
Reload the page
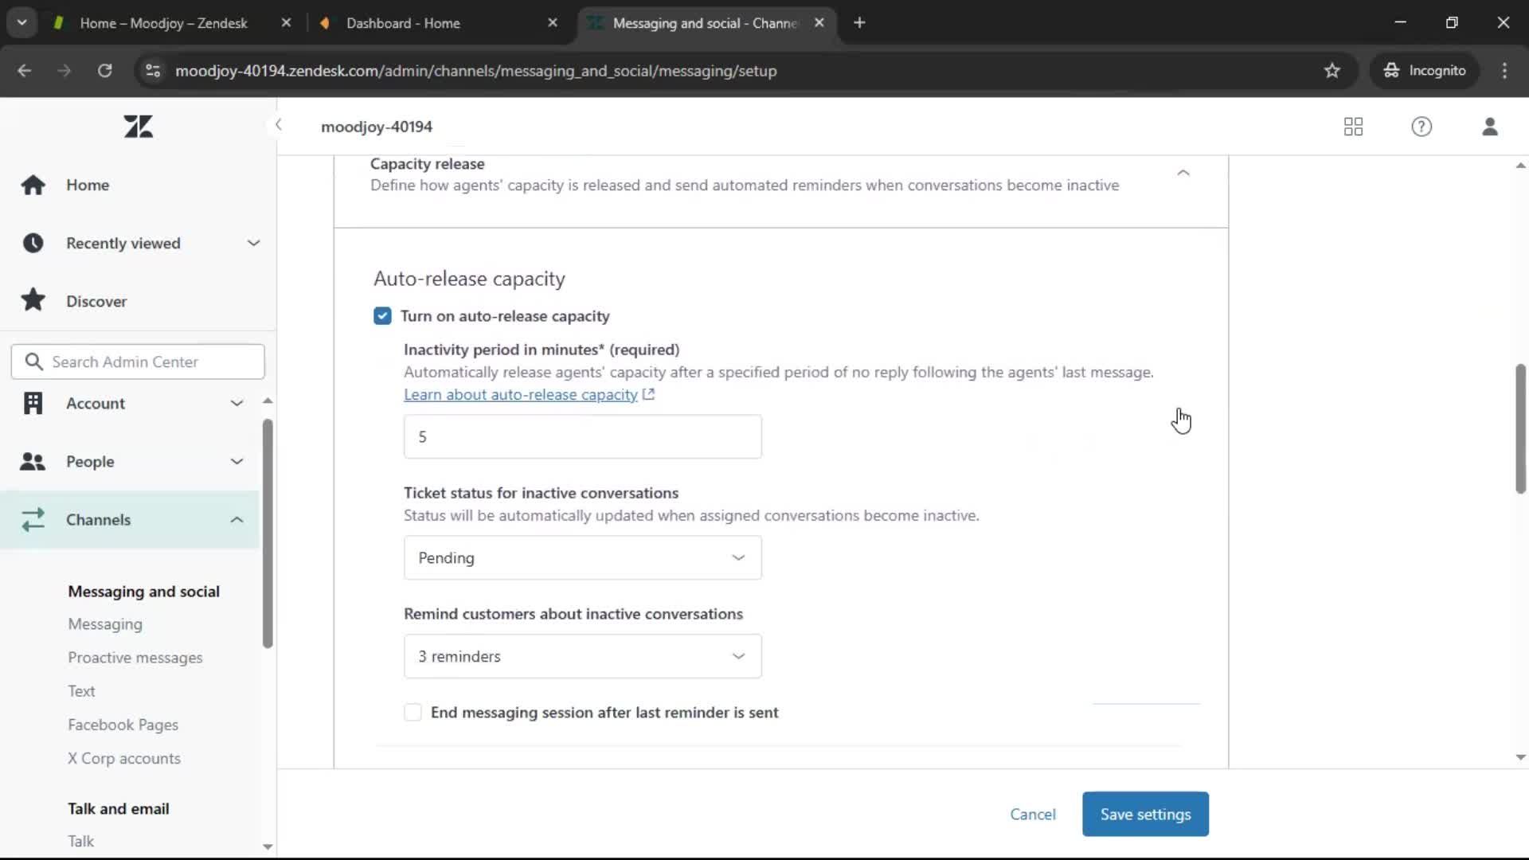click(x=104, y=71)
